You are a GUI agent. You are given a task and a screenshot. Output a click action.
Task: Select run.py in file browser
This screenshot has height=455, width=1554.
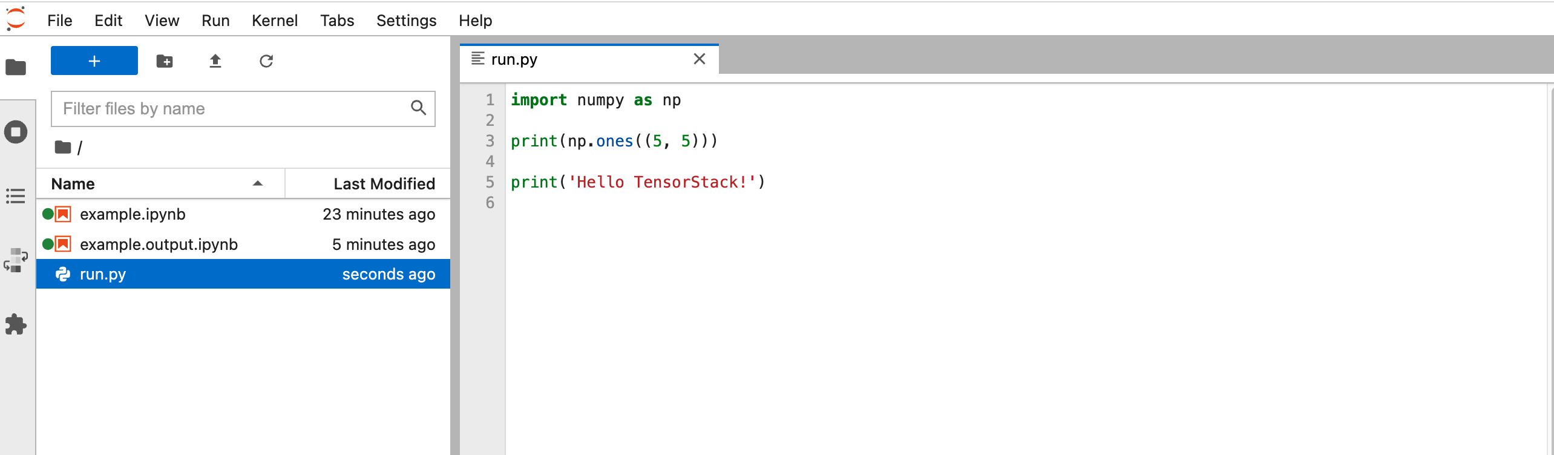[x=243, y=274]
